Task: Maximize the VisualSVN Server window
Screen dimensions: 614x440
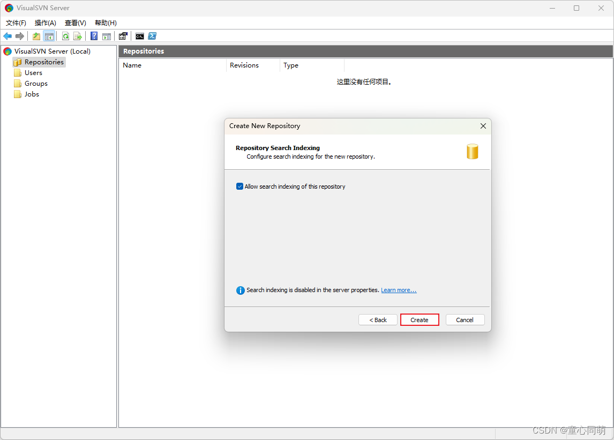Action: (x=576, y=8)
